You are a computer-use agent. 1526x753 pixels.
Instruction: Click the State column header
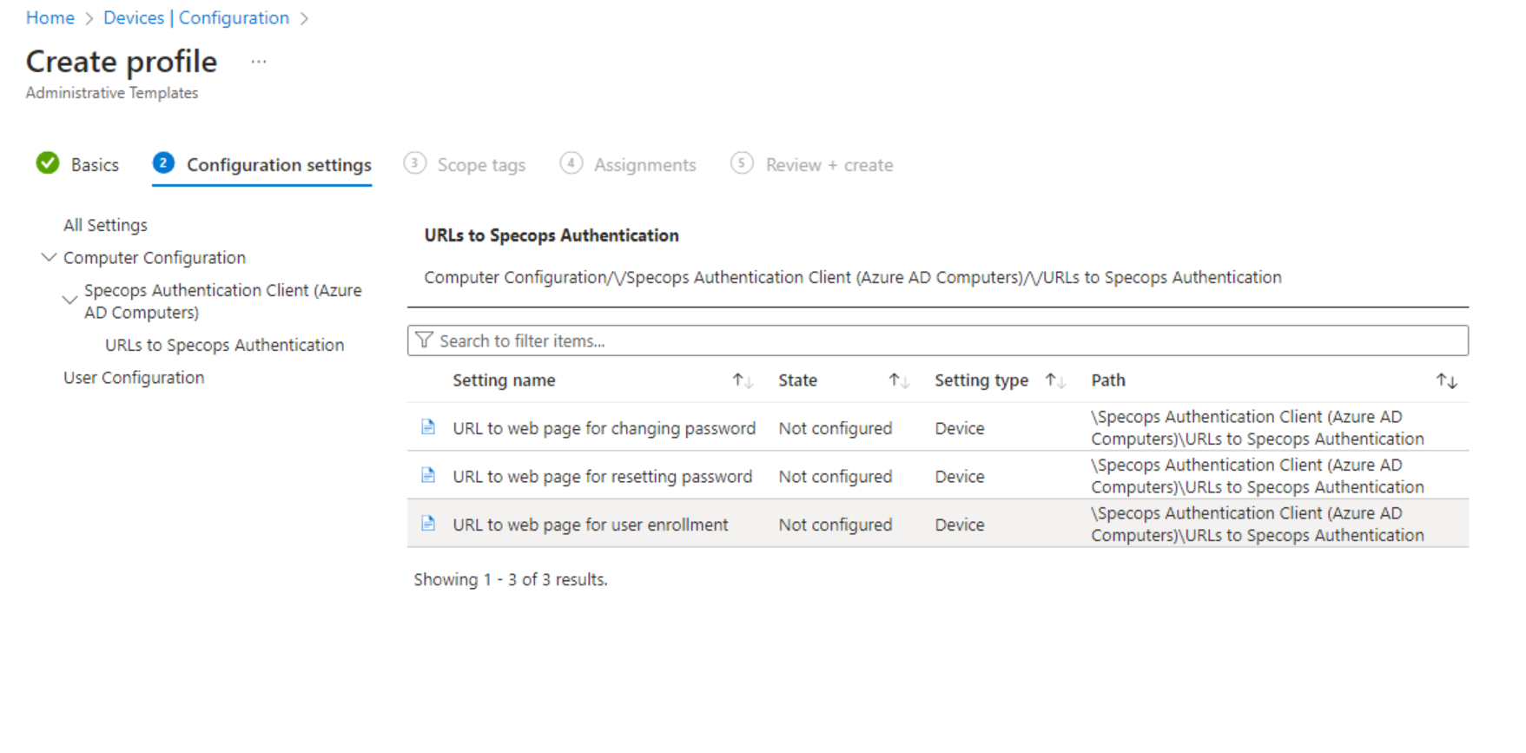[797, 380]
